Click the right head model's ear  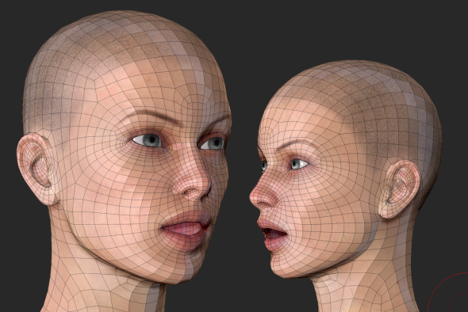(399, 189)
